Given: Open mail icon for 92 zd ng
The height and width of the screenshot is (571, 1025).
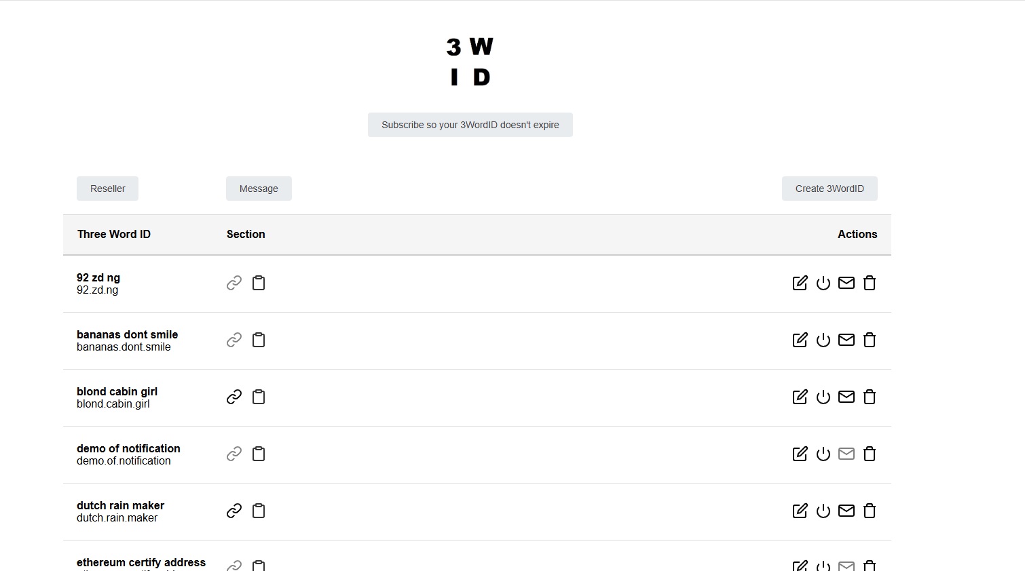Looking at the screenshot, I should click(x=846, y=283).
